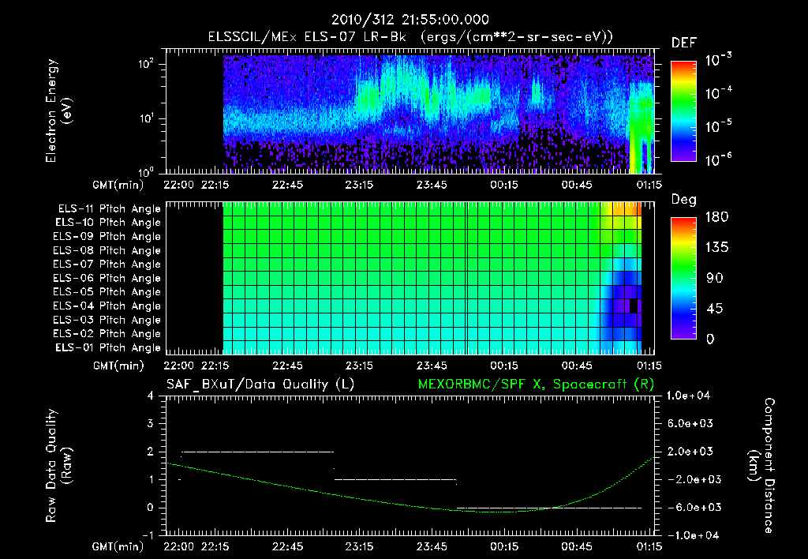Select the Raw Data Quality (Raw) axis label

pyautogui.click(x=58, y=466)
